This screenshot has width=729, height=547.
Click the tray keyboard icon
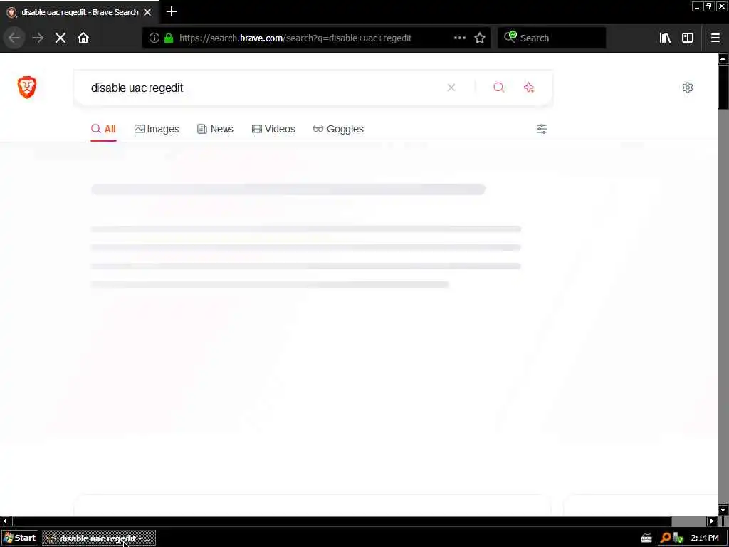point(646,538)
